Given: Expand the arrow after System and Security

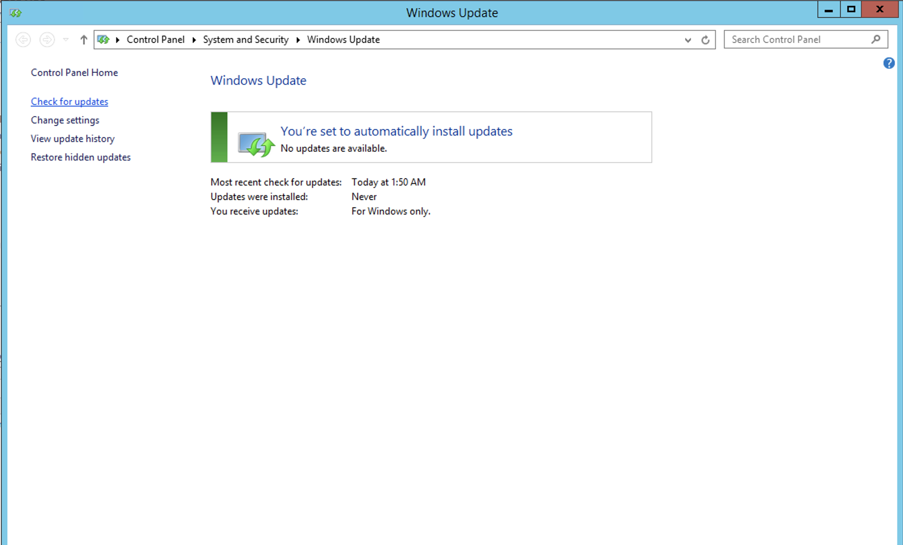Looking at the screenshot, I should pos(298,40).
